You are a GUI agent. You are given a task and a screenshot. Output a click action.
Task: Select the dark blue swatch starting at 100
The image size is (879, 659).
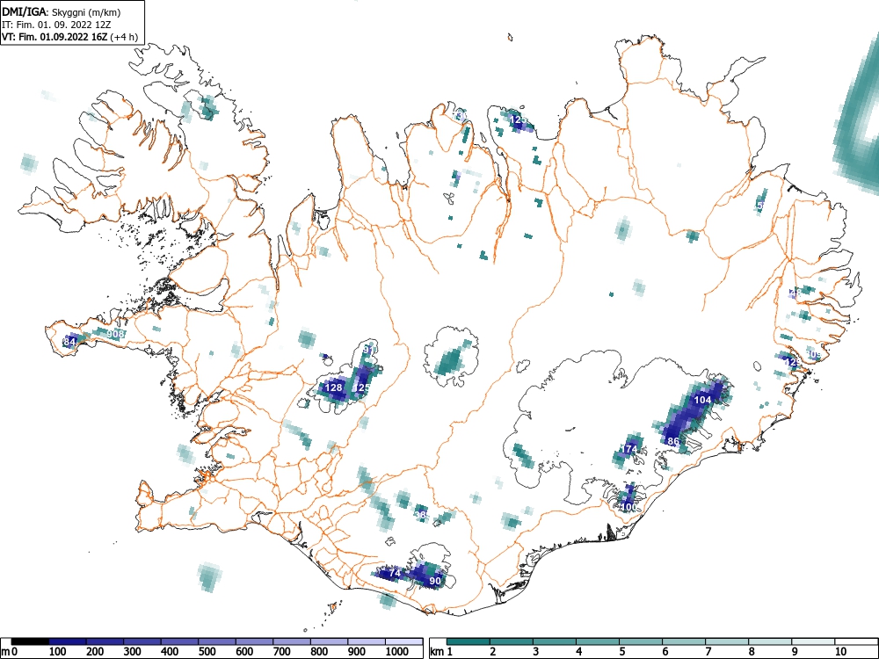click(68, 641)
